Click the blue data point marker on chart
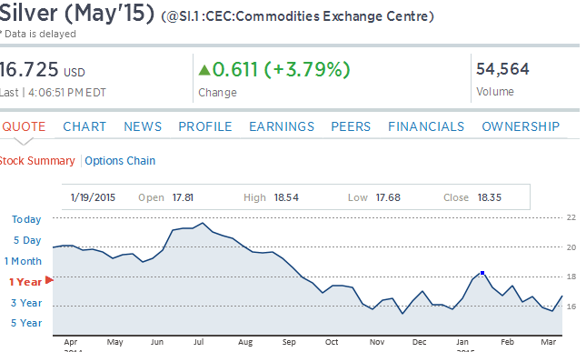 [x=482, y=273]
